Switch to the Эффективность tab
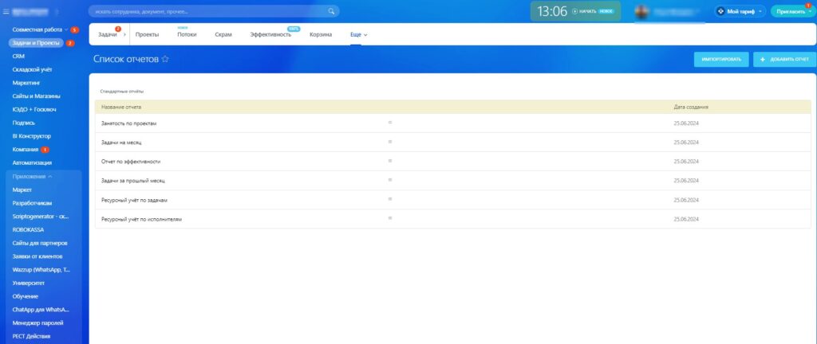Screen dimensions: 817x344 coord(270,35)
